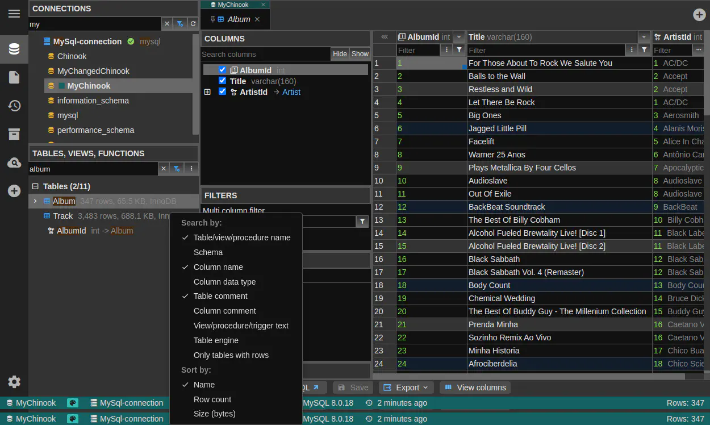Click the add new tab plus icon
710x425 pixels.
pos(699,15)
